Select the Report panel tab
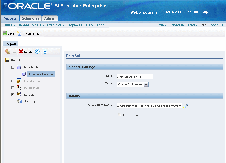 (11, 44)
